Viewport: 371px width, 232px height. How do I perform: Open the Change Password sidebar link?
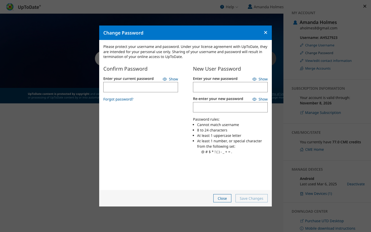coord(319,53)
